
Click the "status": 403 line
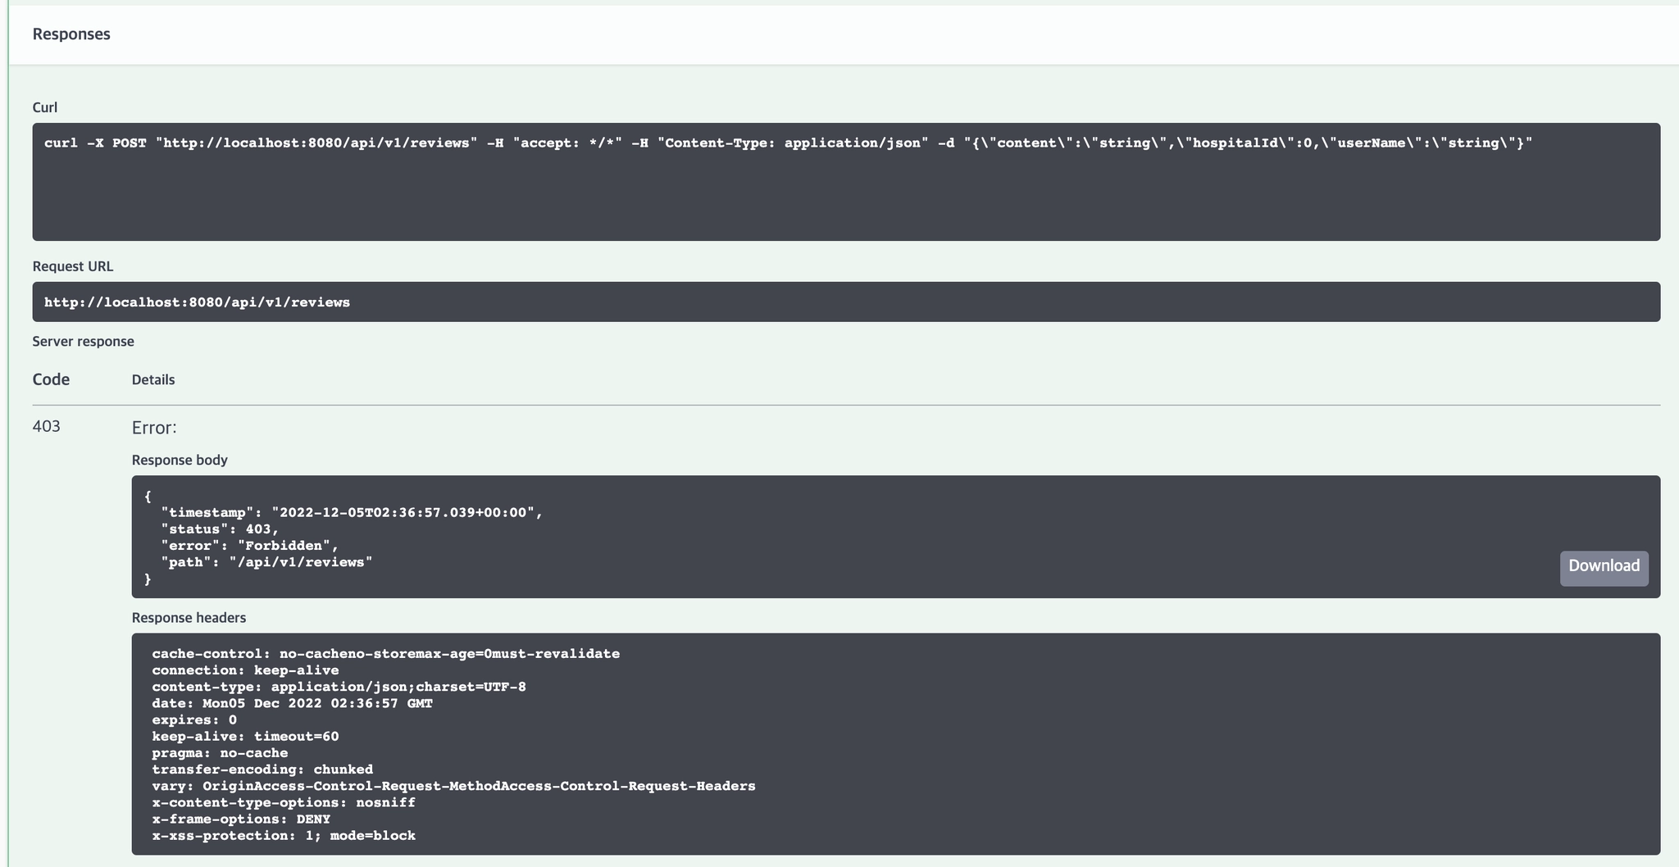220,529
